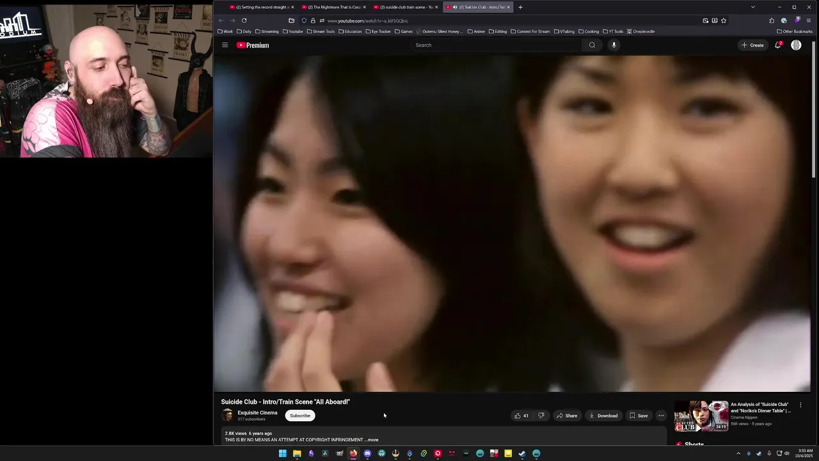The image size is (819, 461).
Task: Open the video's more actions ellipsis
Action: pyautogui.click(x=661, y=416)
